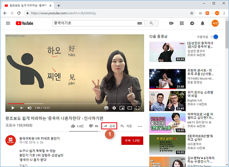The width and height of the screenshot is (229, 167).
Task: Open the 15:22 중국어회화 thumbnail
Action: (167, 145)
